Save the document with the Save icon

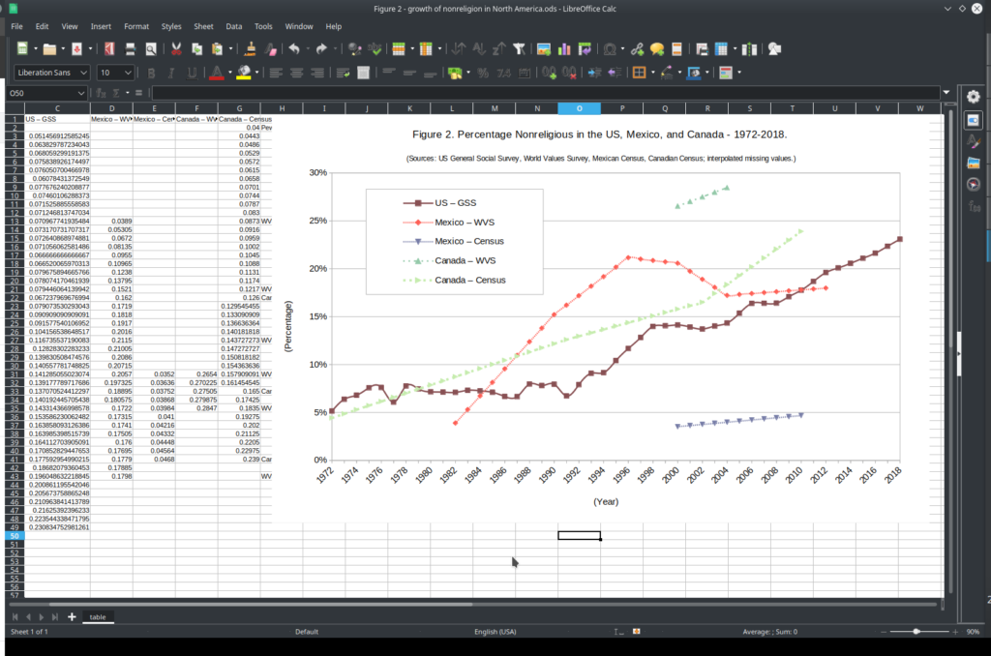coord(77,49)
